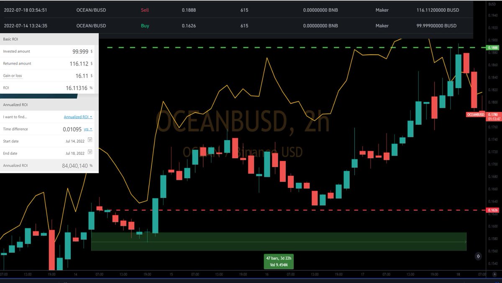
Task: Select the End date Jul 18, 2022
Action: click(76, 153)
